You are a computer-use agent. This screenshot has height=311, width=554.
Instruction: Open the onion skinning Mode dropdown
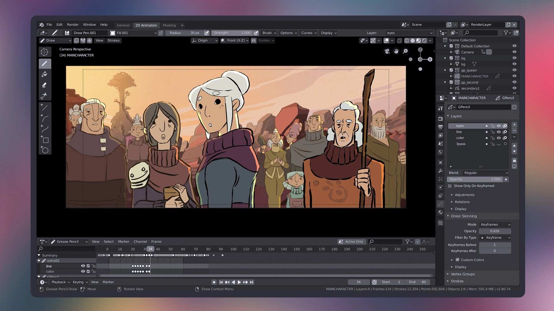click(495, 225)
